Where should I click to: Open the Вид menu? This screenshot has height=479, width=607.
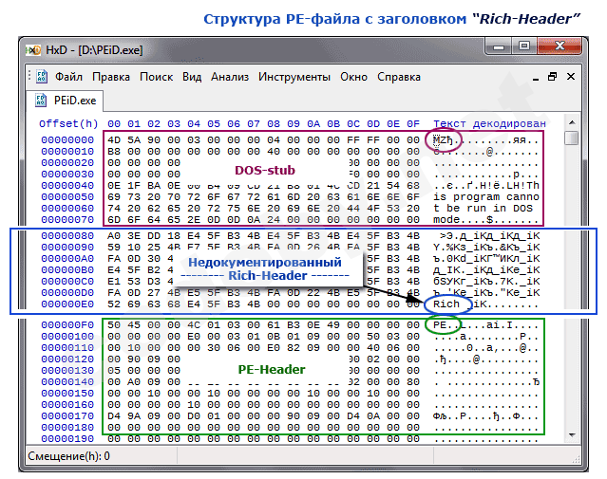point(192,77)
